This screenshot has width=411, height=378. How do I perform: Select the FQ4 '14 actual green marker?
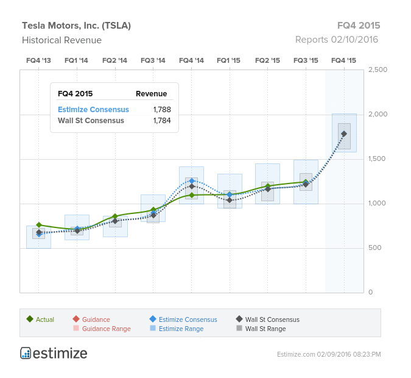pyautogui.click(x=192, y=195)
